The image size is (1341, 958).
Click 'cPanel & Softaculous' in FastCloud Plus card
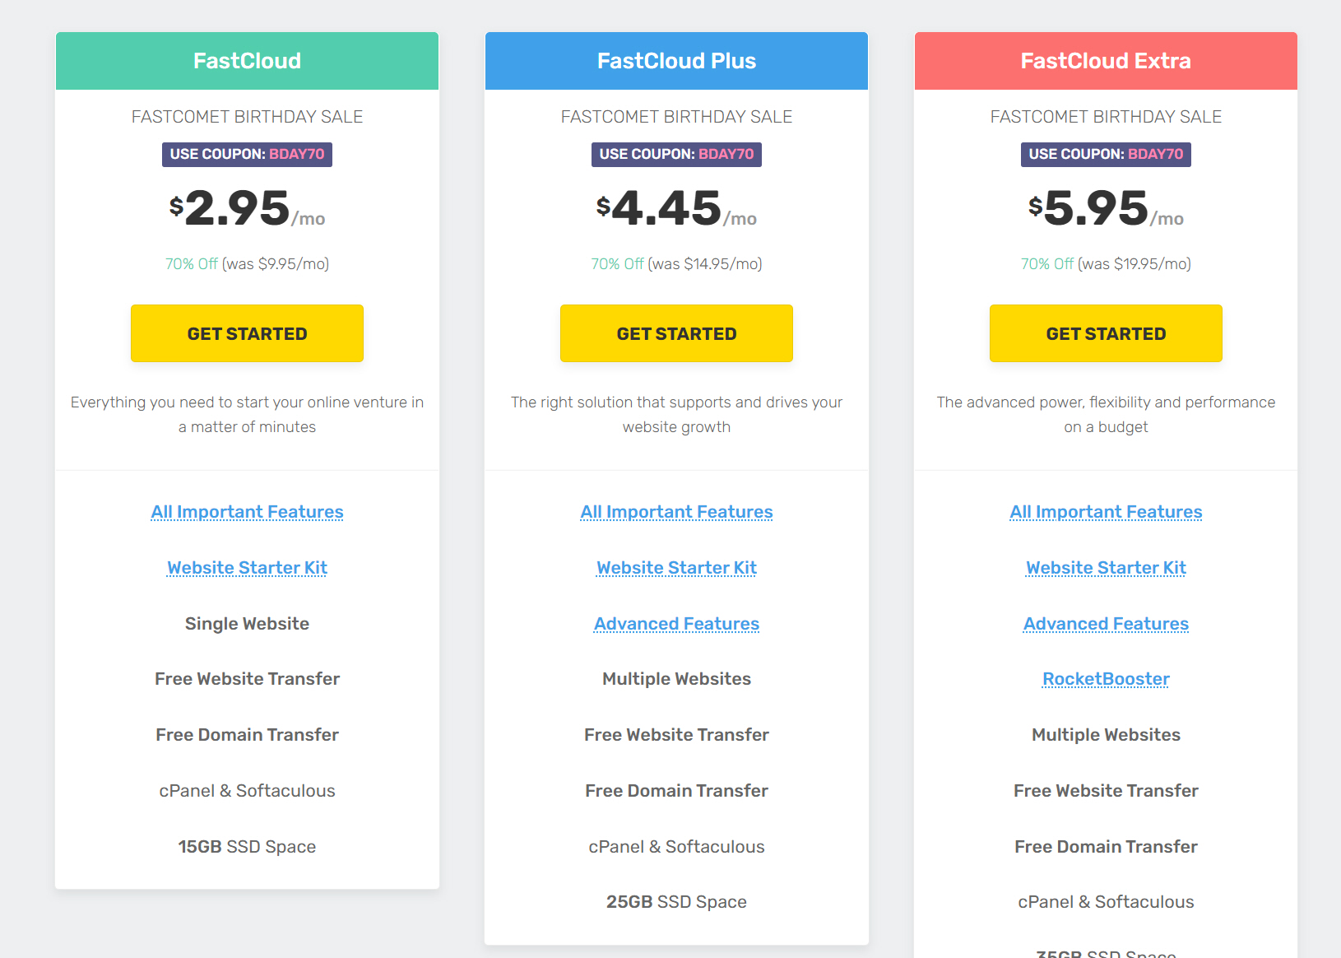[676, 847]
